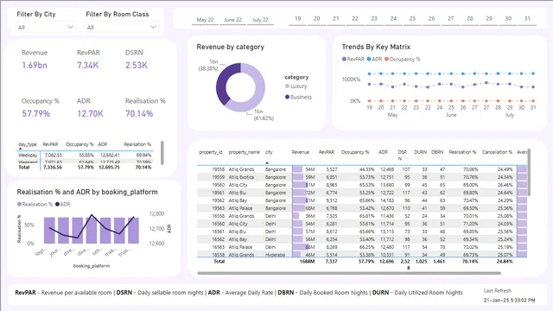This screenshot has height=311, width=553.
Task: Click the Business legend color marker
Action: (x=287, y=97)
